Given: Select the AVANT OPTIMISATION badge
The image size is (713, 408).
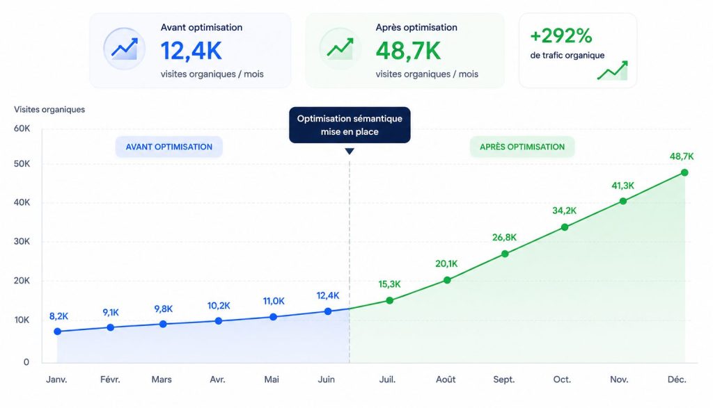Looking at the screenshot, I should click(x=169, y=147).
